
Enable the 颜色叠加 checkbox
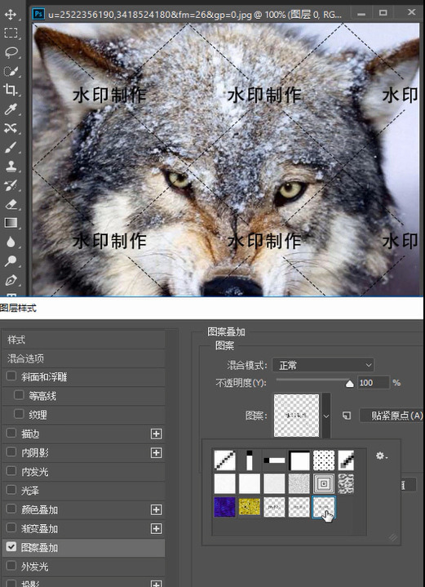click(11, 509)
